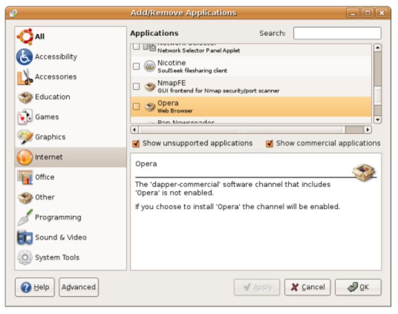Check the NmapFE install checkbox
Image resolution: width=398 pixels, height=314 pixels.
[x=136, y=87]
